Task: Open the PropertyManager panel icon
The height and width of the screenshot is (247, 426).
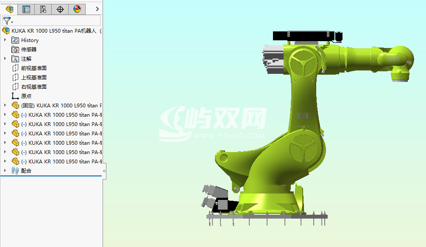Action: 26,9
